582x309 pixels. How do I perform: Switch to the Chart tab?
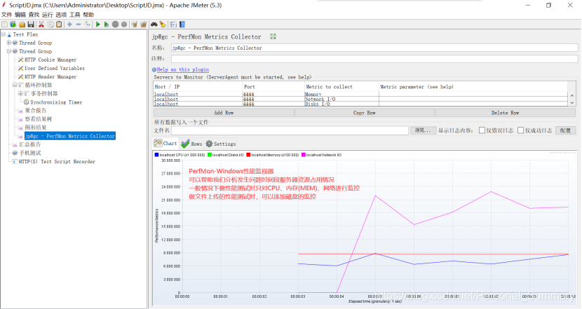pos(165,143)
